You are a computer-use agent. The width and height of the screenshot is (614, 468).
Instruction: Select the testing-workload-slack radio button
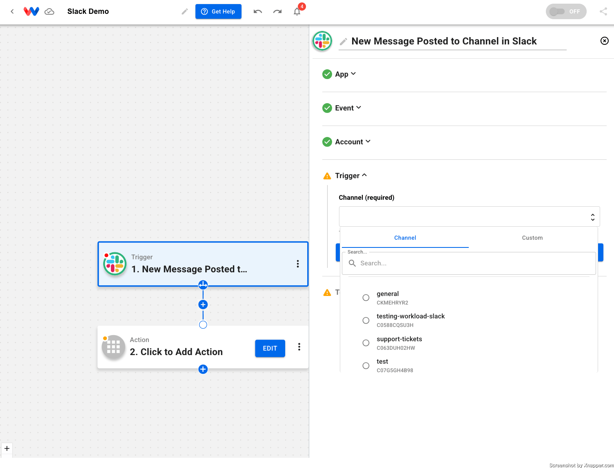(366, 320)
